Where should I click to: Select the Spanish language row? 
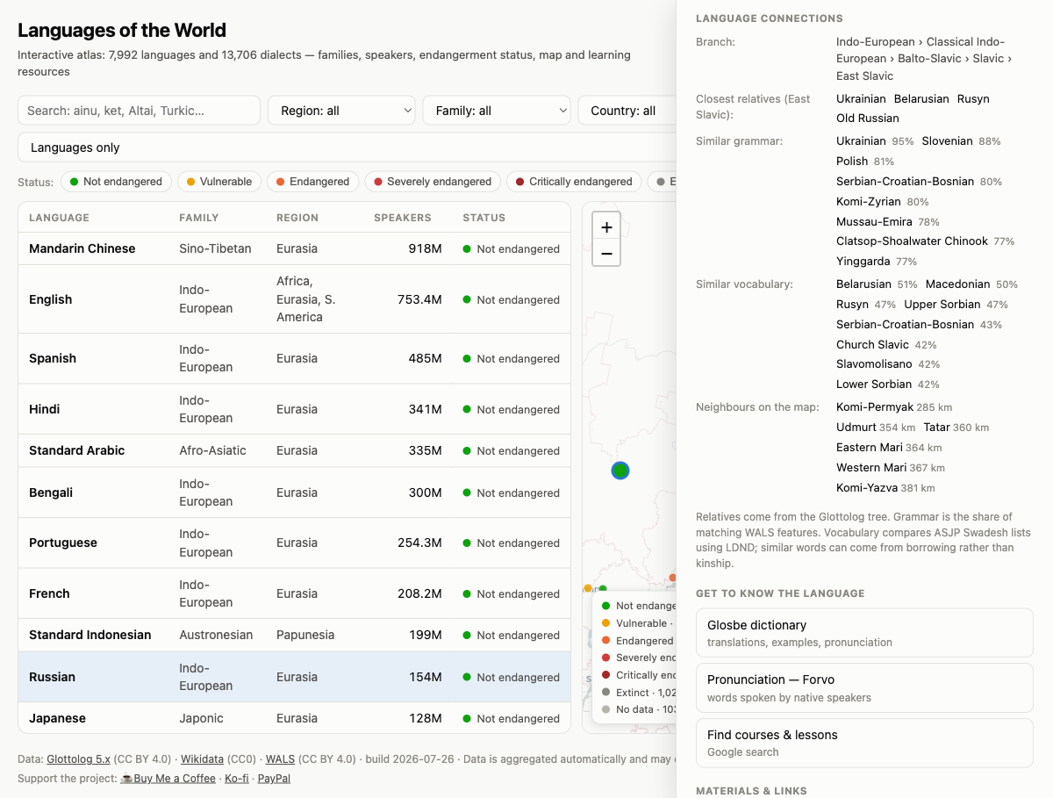295,358
